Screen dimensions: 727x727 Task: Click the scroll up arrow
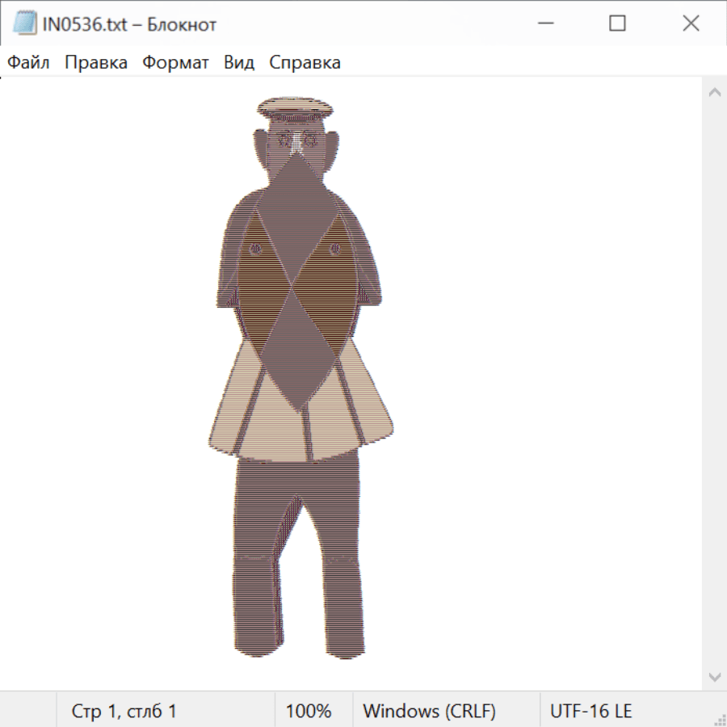click(714, 92)
